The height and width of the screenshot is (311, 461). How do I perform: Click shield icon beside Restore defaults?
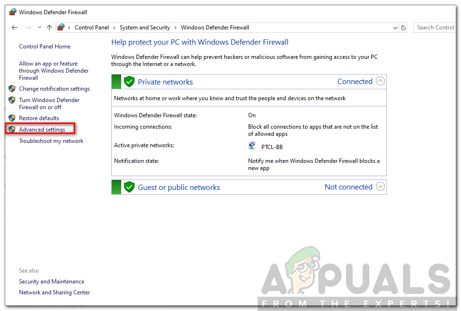pyautogui.click(x=12, y=118)
